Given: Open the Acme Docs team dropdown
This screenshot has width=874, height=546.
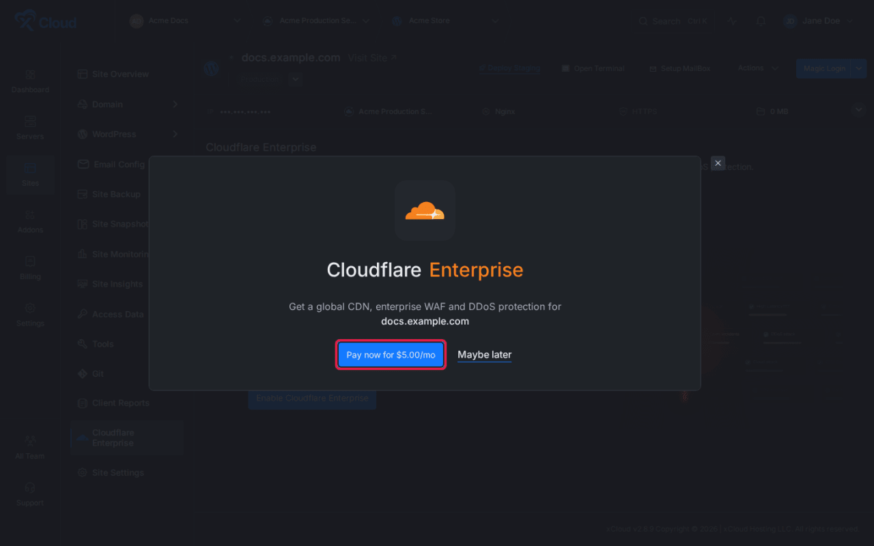Looking at the screenshot, I should [185, 21].
